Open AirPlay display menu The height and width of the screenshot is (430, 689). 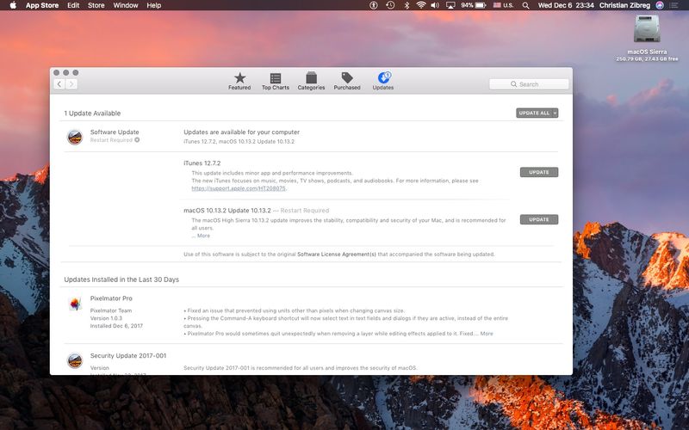pos(450,5)
